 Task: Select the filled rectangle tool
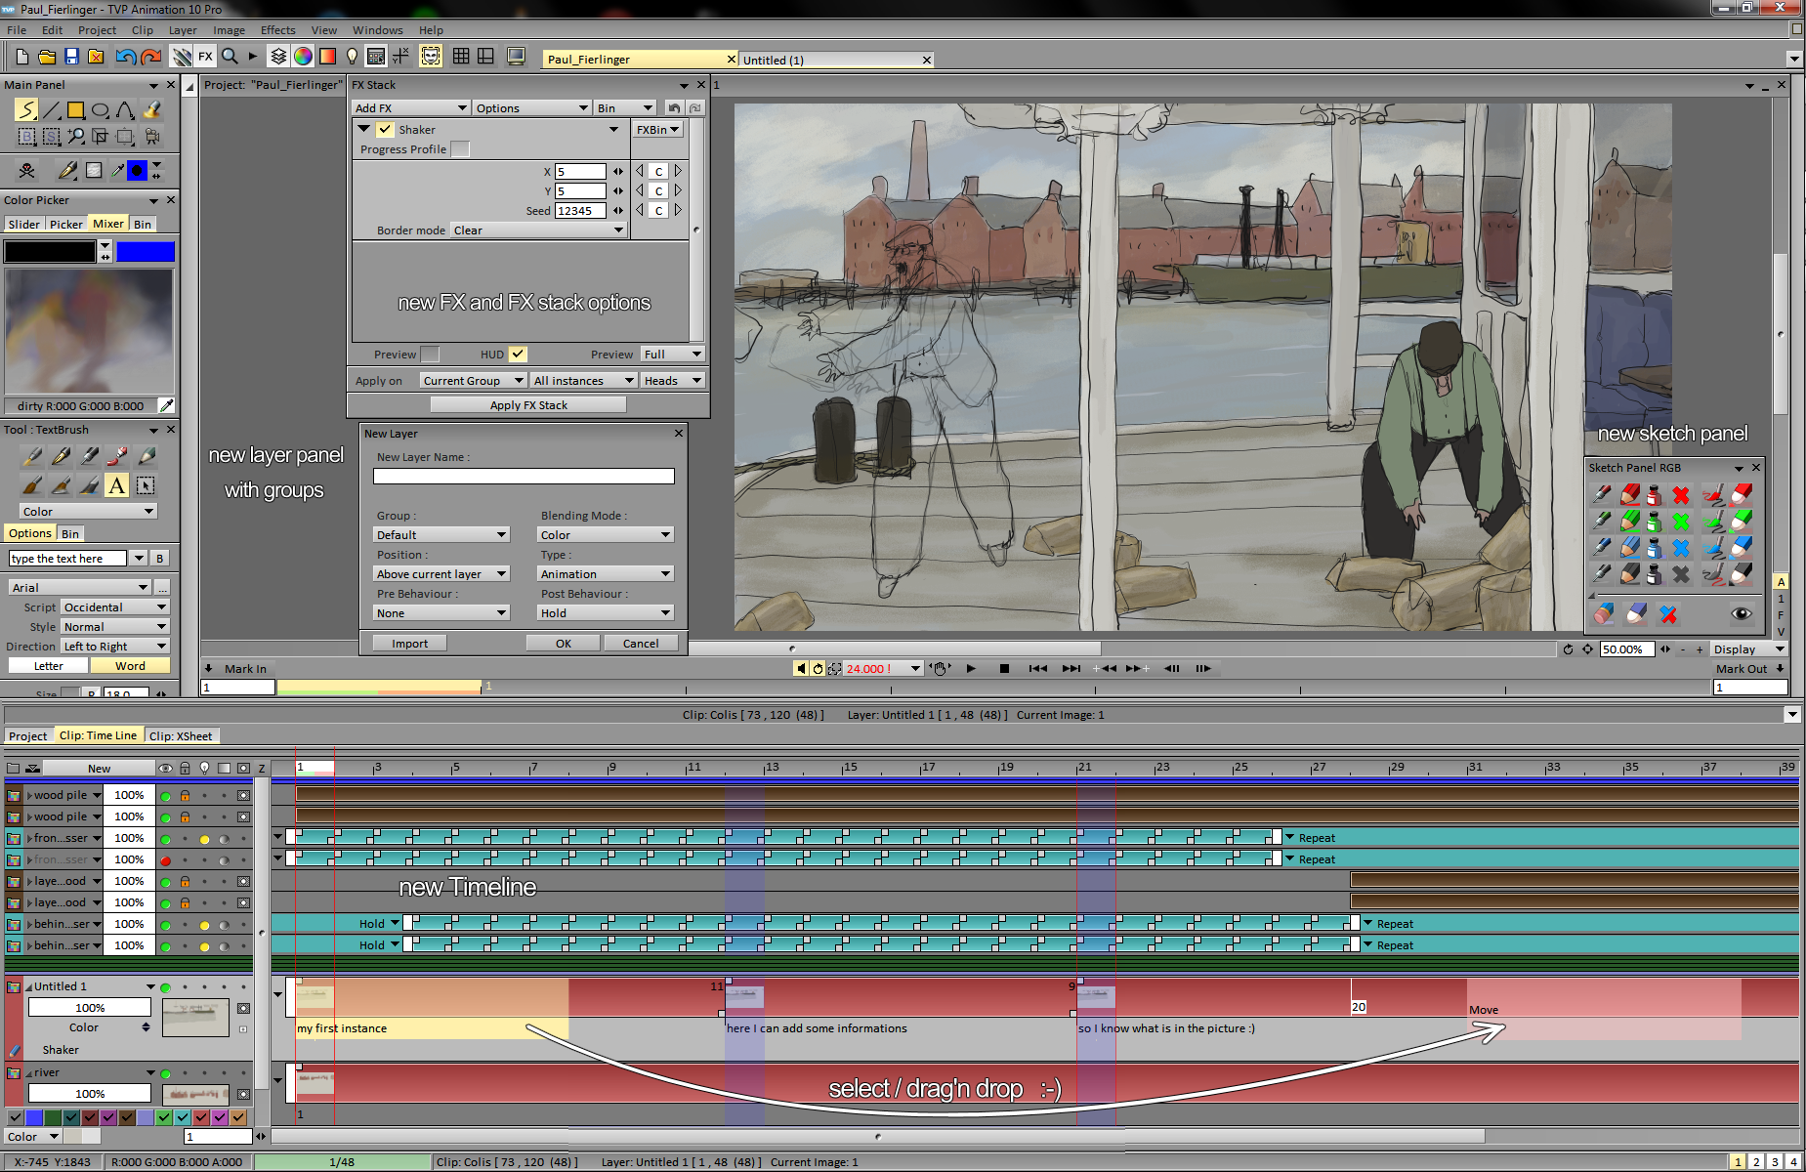75,110
